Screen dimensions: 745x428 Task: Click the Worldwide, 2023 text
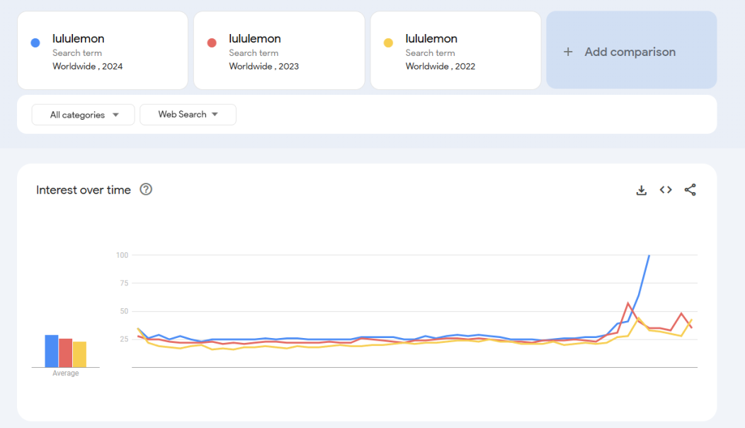pyautogui.click(x=263, y=67)
